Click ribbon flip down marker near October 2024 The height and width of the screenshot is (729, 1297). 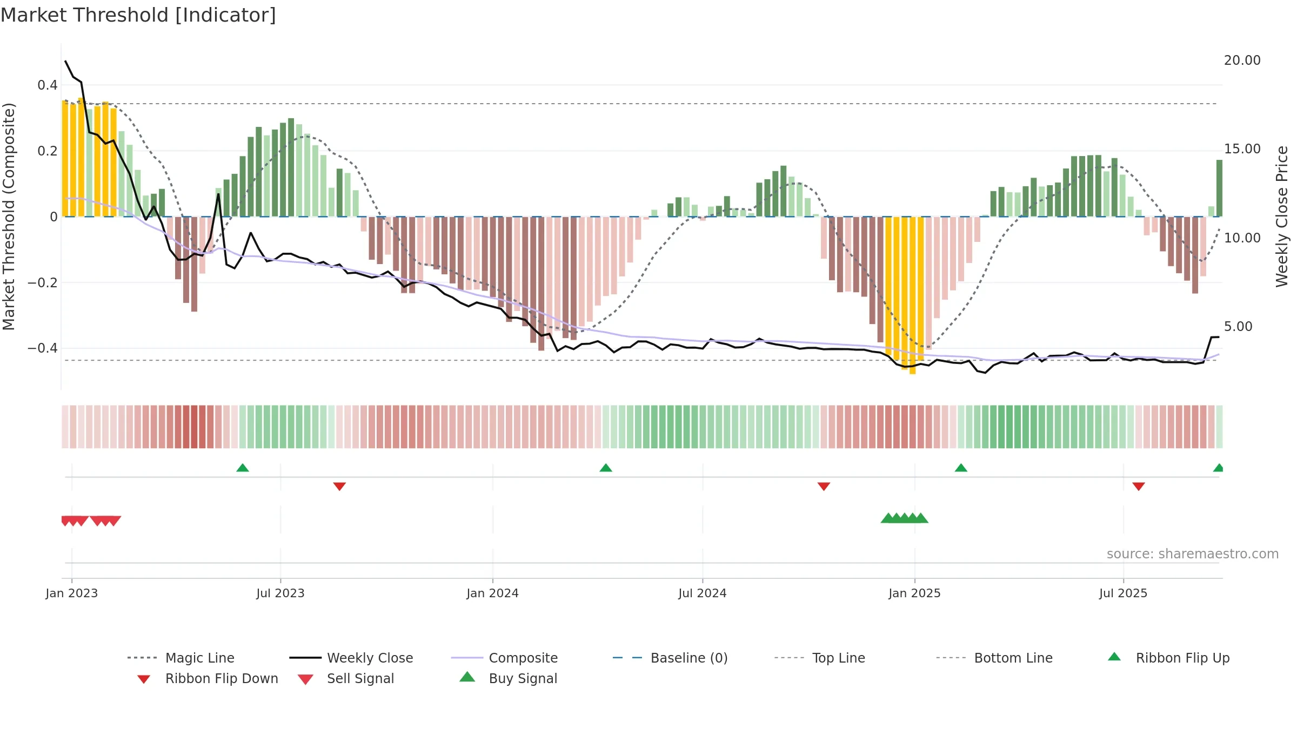(824, 487)
